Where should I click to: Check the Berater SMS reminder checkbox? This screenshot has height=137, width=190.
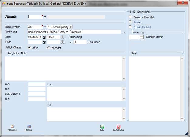coord(130,22)
